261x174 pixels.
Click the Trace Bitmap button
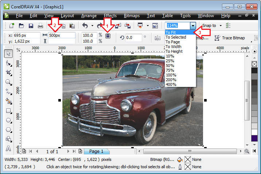229,38
